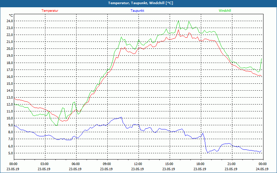Image resolution: width=277 pixels, height=173 pixels.
Task: Click the 24,0 y-axis value
Action: point(10,21)
